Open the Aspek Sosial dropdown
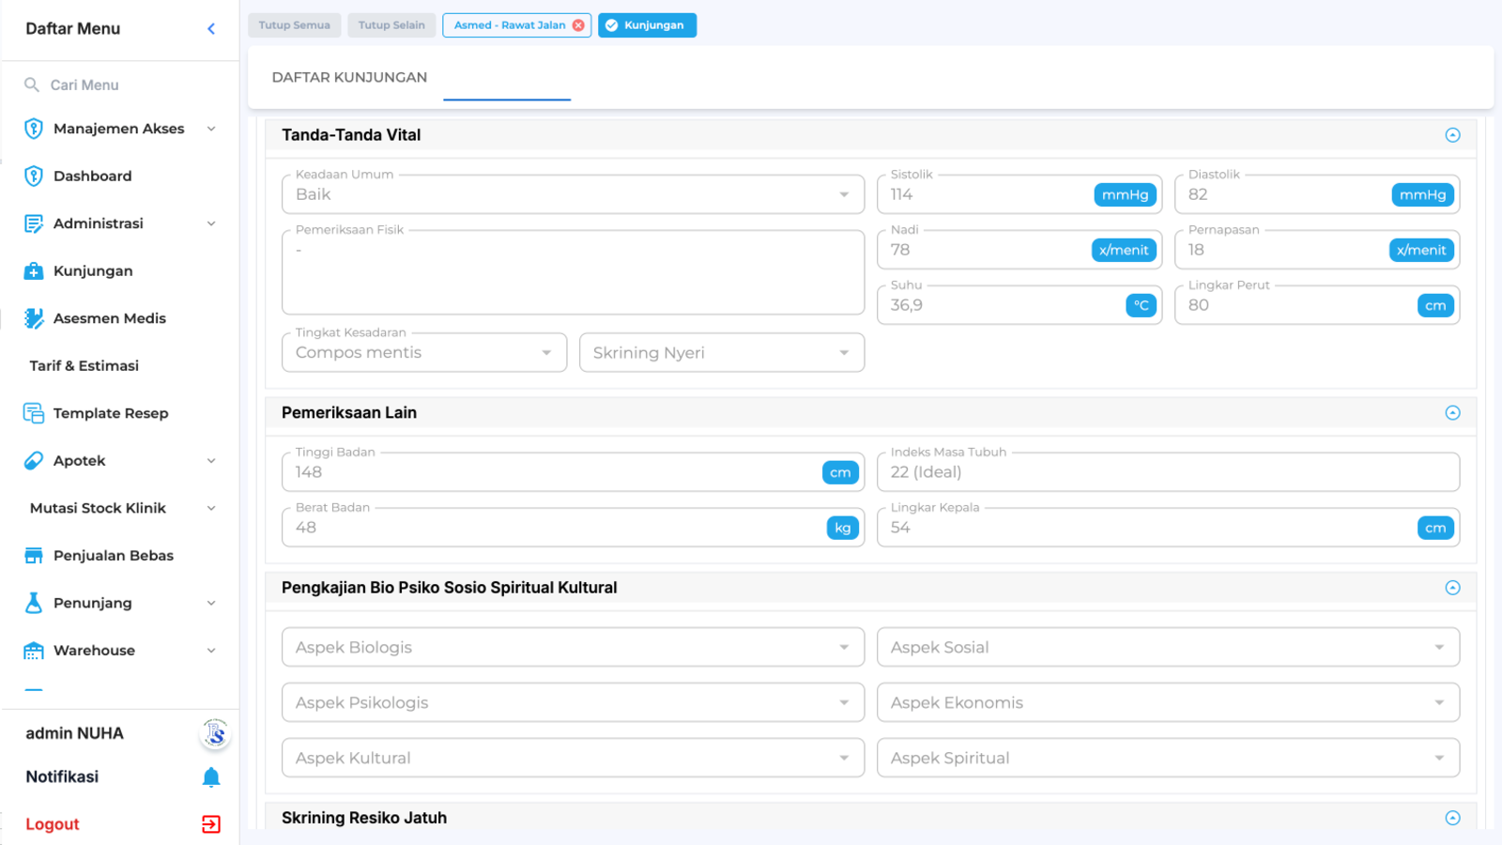 click(x=1168, y=647)
